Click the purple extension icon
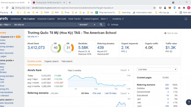 coord(179,8)
